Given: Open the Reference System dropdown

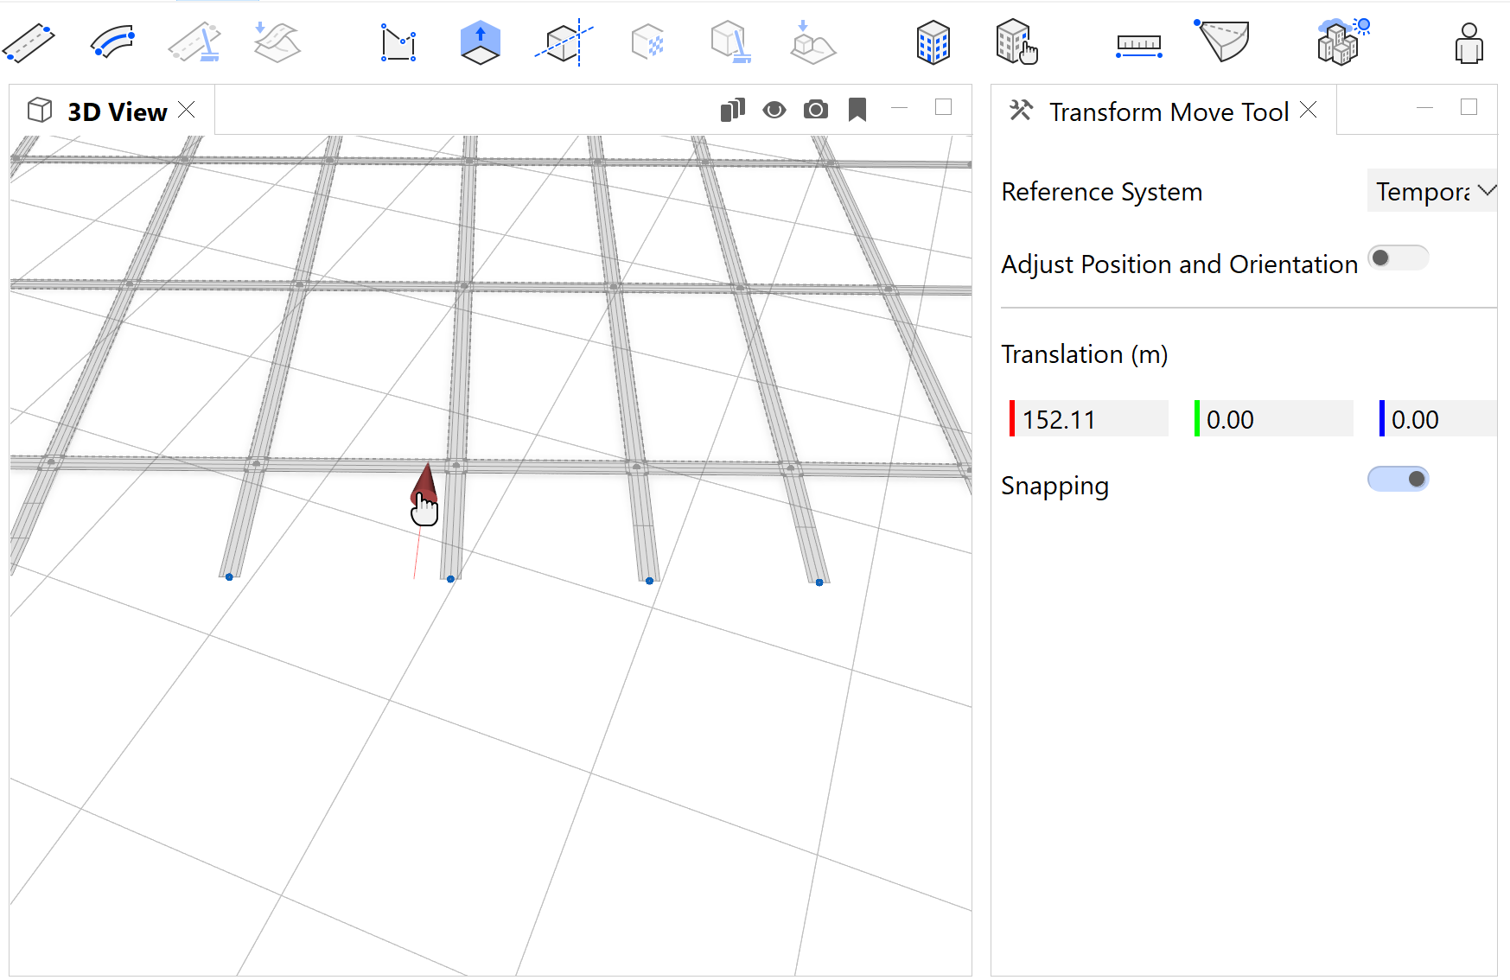Looking at the screenshot, I should point(1431,190).
